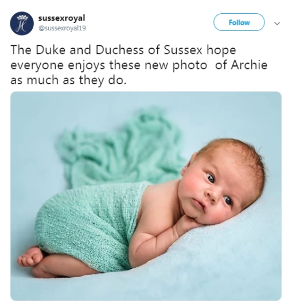Click the tweet line "as much as they do."

click(x=68, y=80)
